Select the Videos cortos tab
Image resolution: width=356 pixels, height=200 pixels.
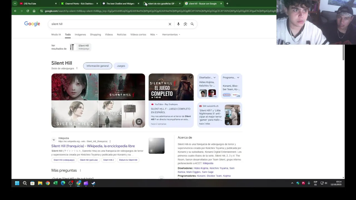(x=138, y=34)
